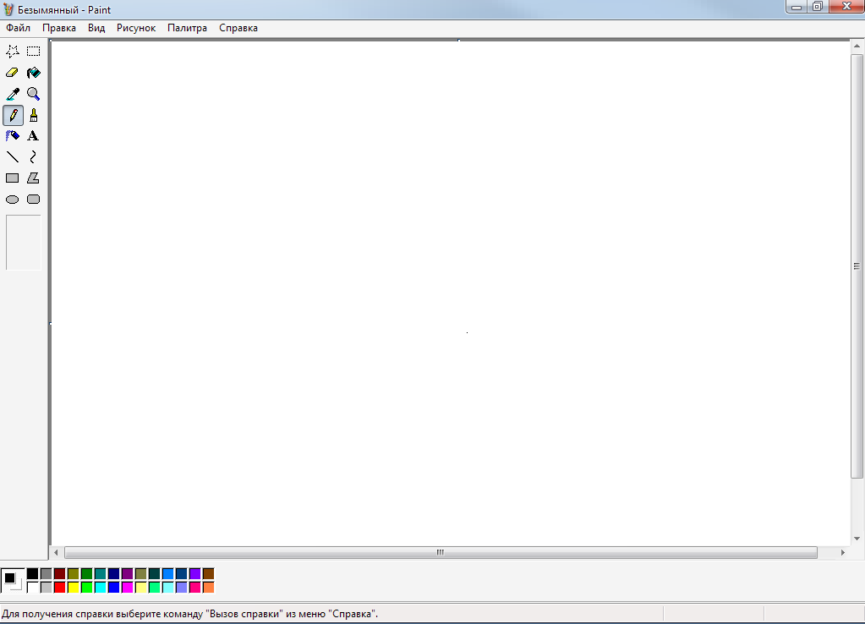Choose the purple swatch in top row
This screenshot has height=624, width=865.
point(128,574)
